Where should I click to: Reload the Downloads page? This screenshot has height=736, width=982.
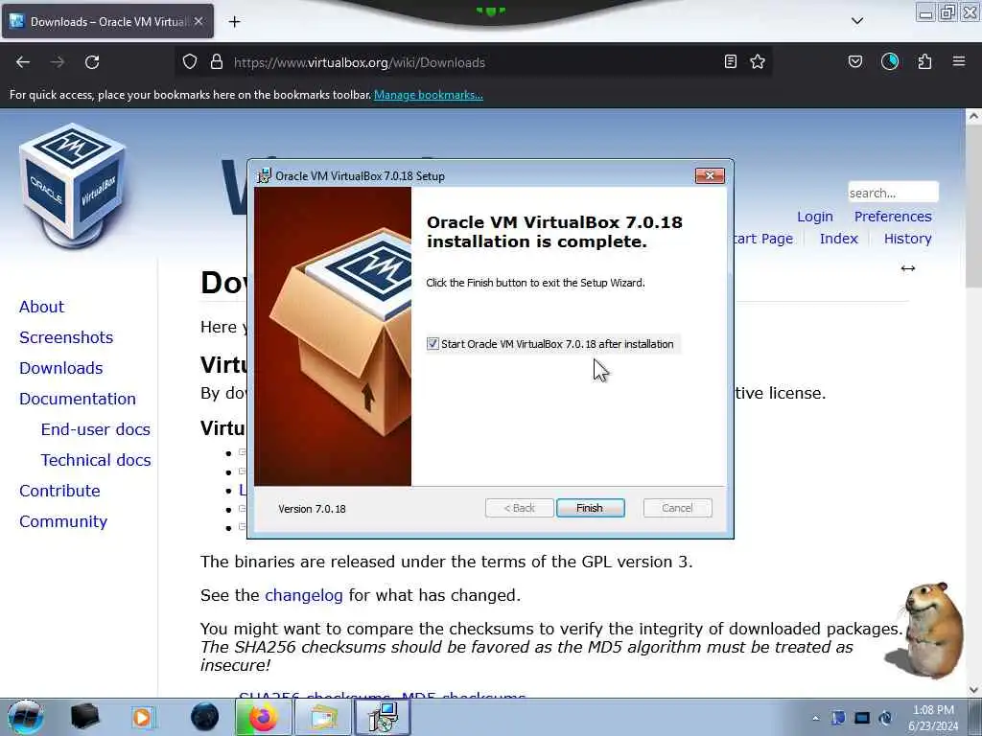pos(92,62)
